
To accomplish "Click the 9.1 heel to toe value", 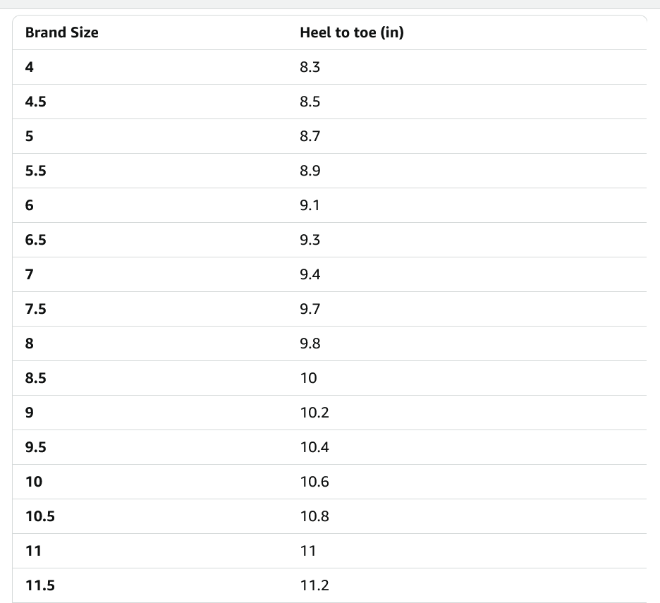I will 310,205.
